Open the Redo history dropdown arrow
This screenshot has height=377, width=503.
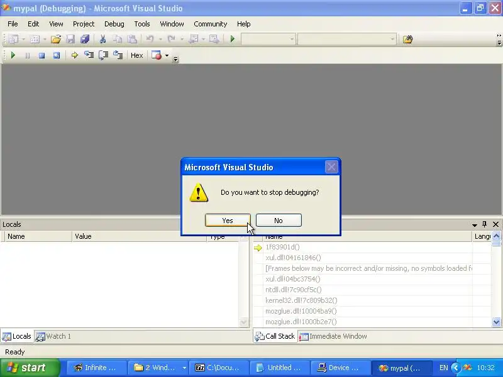tap(182, 39)
